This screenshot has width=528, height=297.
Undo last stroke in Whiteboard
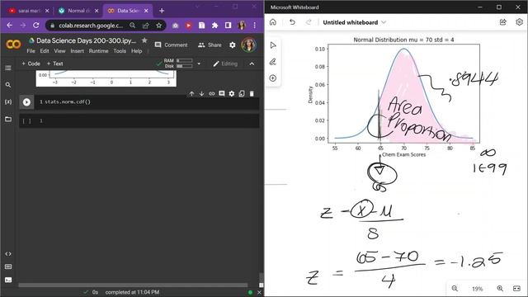point(292,22)
